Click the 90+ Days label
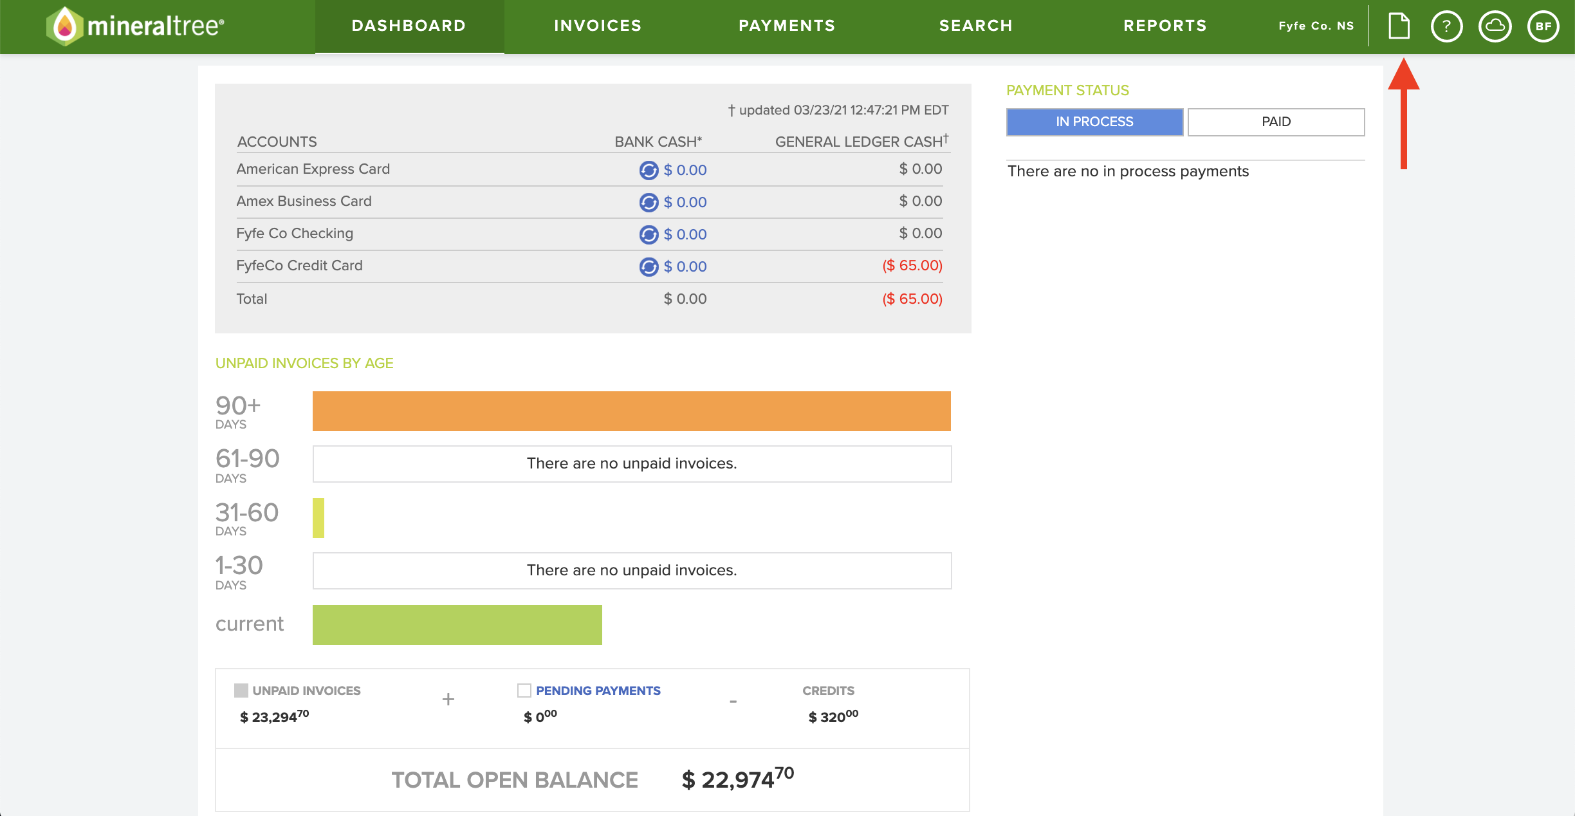 pos(238,412)
